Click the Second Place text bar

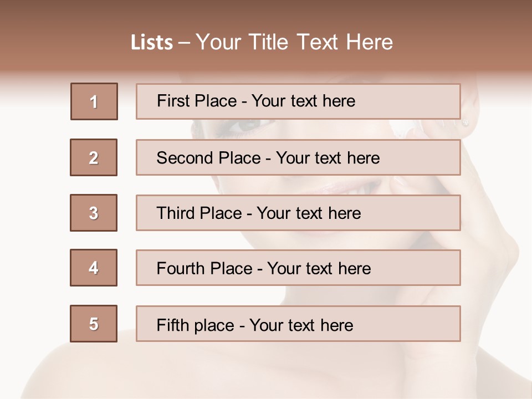(298, 157)
